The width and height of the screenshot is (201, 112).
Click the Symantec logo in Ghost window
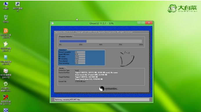coord(108,89)
